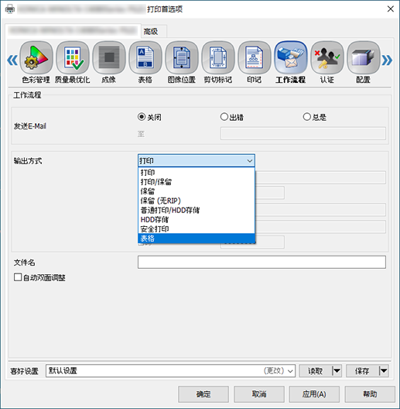Choose 保留 (无RIP) from the list
Viewport: 400px width, 409px height.
coord(197,201)
